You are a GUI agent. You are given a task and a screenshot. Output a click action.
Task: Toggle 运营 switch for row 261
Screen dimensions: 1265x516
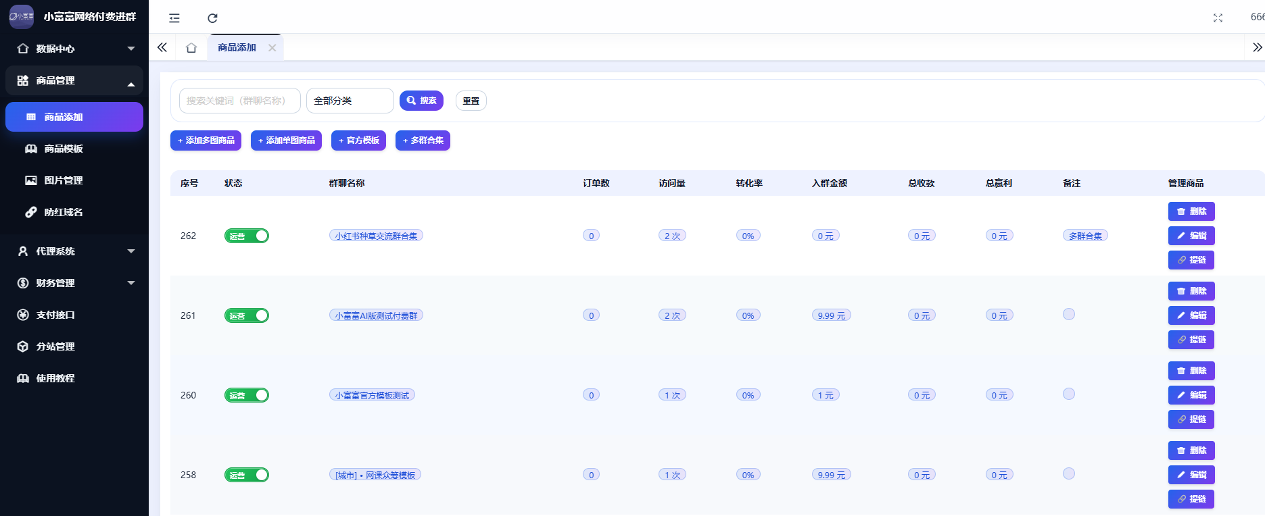[247, 315]
